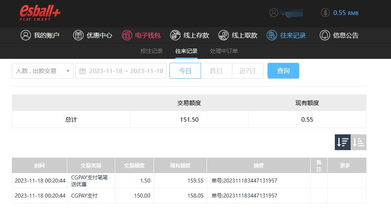Open 线上存款 menu

click(190, 35)
